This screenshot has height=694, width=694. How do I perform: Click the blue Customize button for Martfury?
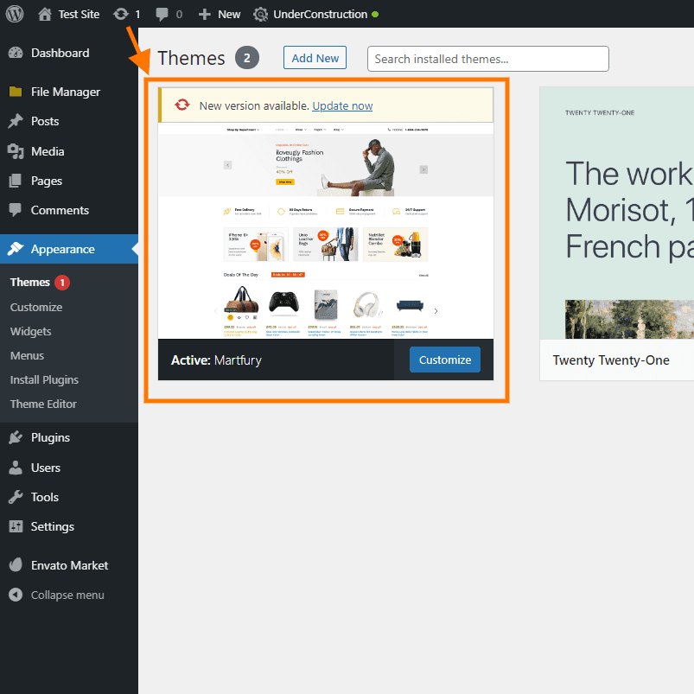(x=445, y=360)
